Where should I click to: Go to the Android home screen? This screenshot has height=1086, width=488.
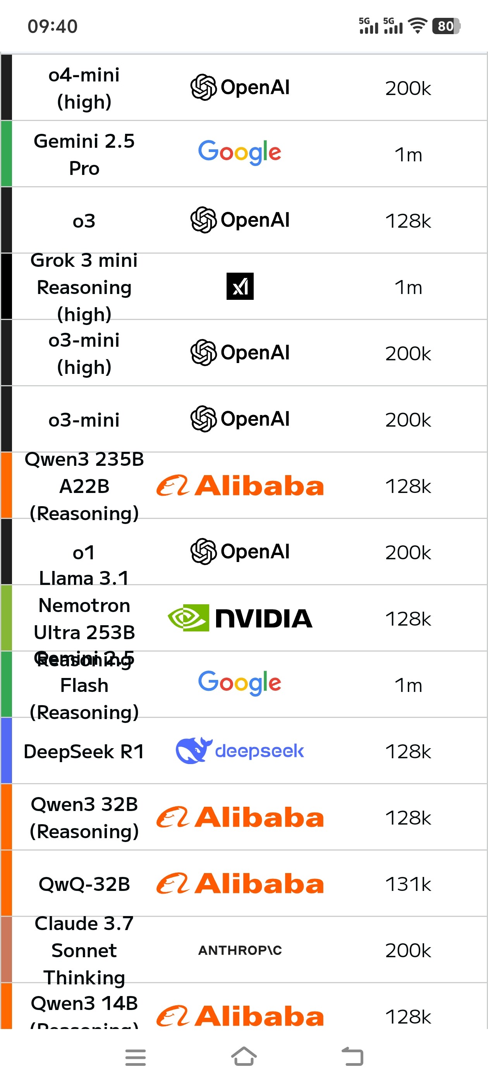pyautogui.click(x=244, y=1057)
